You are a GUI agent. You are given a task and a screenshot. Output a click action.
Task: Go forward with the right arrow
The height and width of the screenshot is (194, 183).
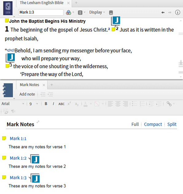[170, 12]
